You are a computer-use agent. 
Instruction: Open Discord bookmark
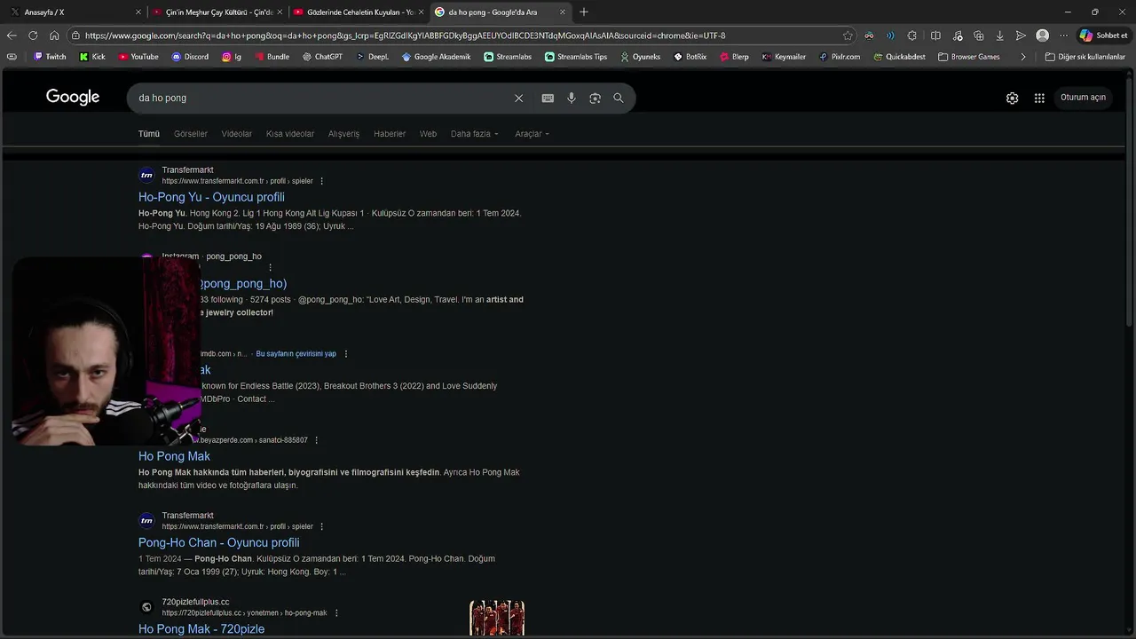(190, 57)
